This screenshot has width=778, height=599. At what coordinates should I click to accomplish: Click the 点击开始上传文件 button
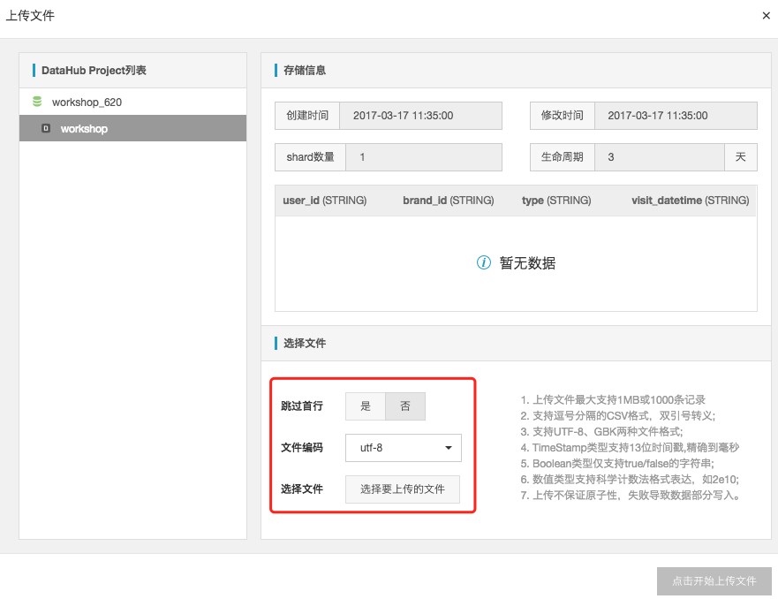[x=714, y=580]
